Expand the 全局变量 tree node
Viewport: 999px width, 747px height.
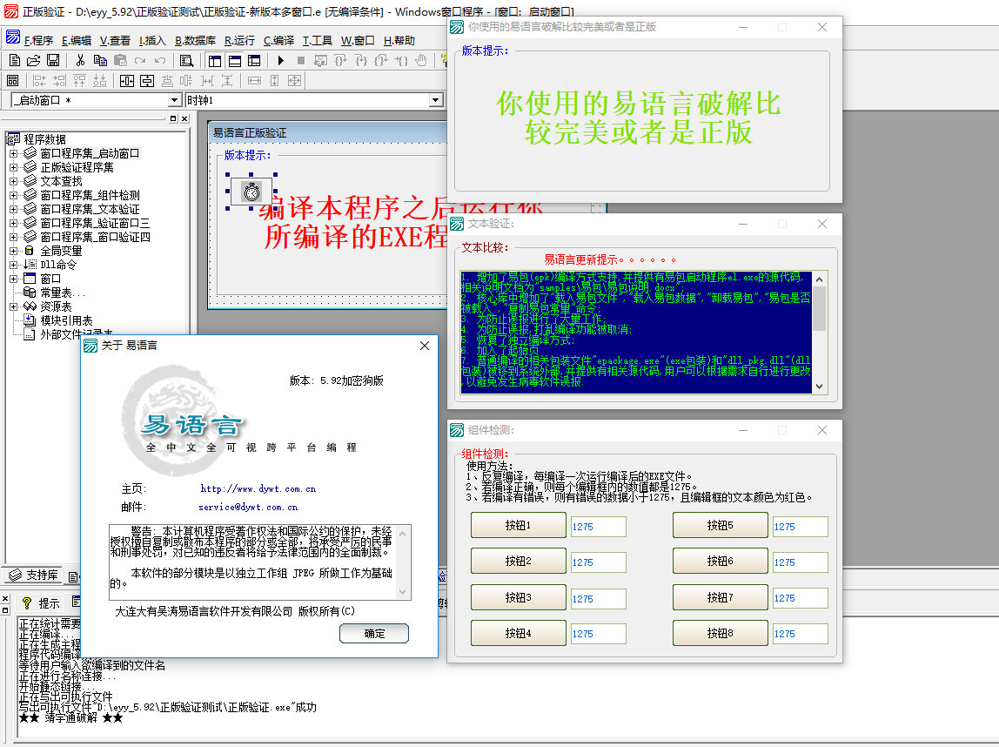click(13, 251)
